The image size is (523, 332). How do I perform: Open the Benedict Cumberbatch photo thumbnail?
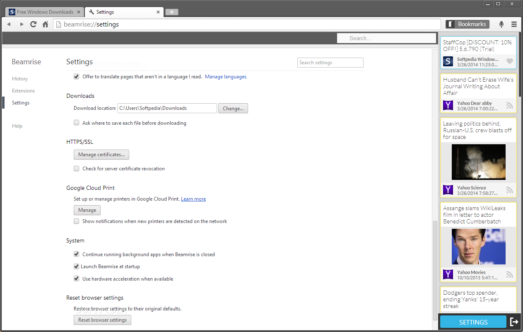pos(479,247)
